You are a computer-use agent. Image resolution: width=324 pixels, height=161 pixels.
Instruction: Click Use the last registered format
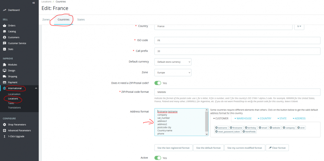(x=173, y=148)
